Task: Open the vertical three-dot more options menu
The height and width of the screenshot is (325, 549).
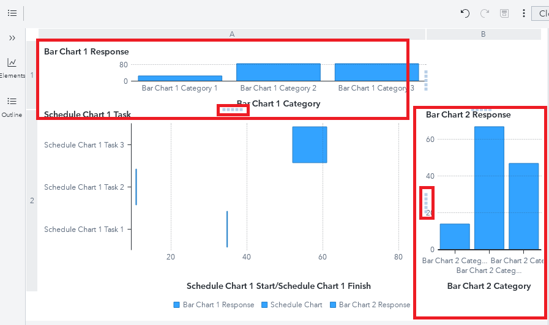Action: (x=524, y=13)
